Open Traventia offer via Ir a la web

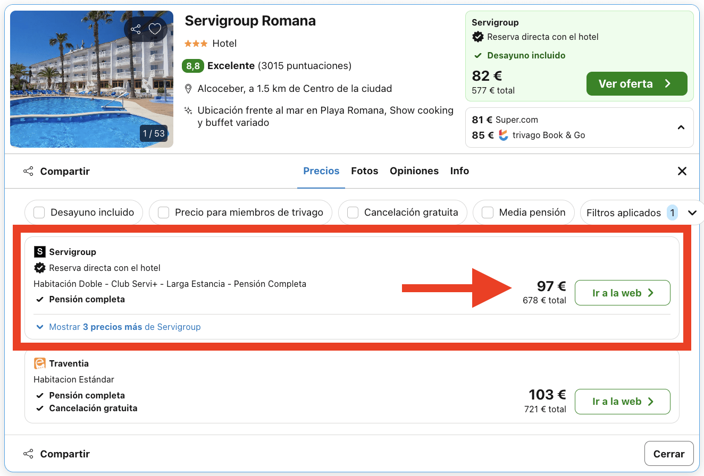(622, 402)
